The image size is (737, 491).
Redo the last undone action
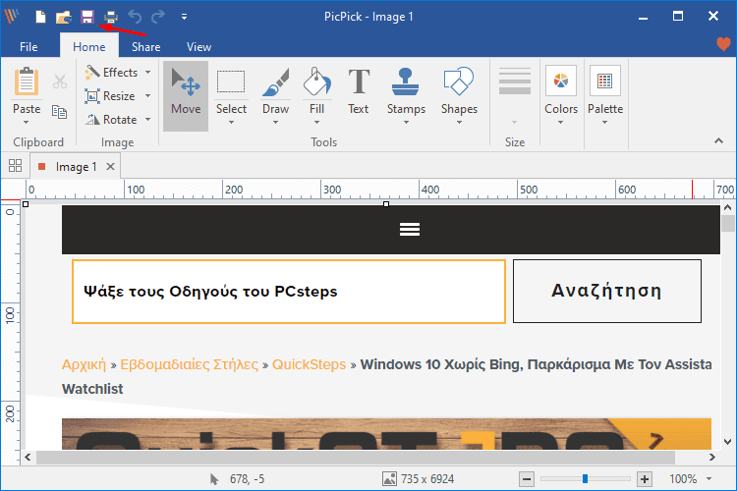[x=158, y=17]
